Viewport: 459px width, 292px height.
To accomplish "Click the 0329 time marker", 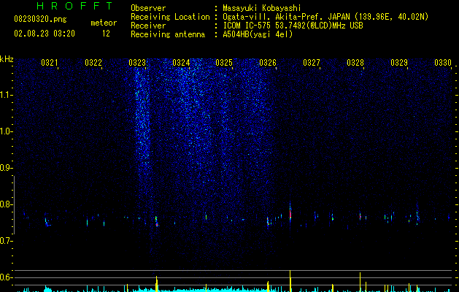I will 399,63.
